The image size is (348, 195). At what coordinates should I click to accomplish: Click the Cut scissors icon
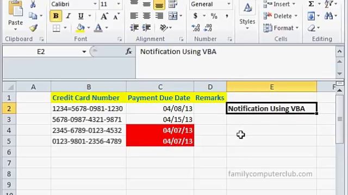click(33, 4)
